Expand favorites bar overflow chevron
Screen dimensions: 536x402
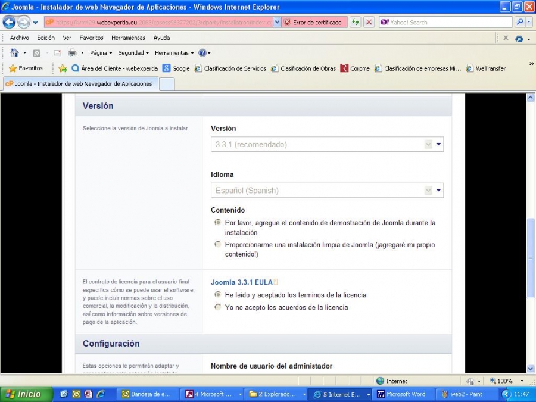[531, 64]
